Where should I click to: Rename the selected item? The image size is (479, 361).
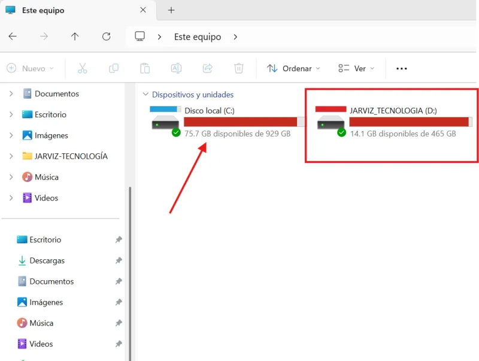(x=176, y=68)
